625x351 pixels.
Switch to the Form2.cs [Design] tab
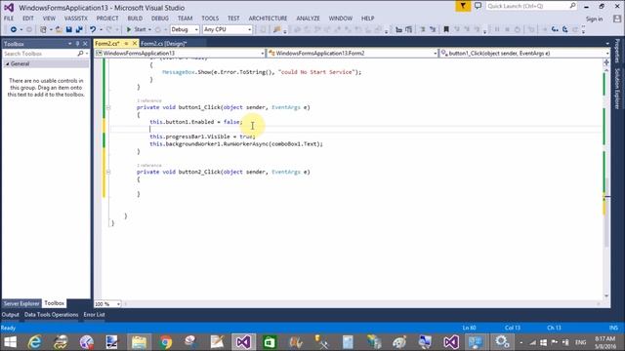click(x=164, y=43)
